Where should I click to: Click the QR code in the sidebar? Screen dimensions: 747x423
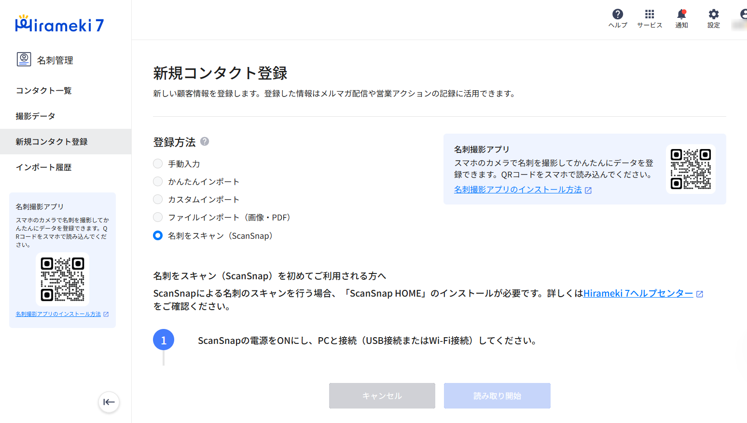63,279
